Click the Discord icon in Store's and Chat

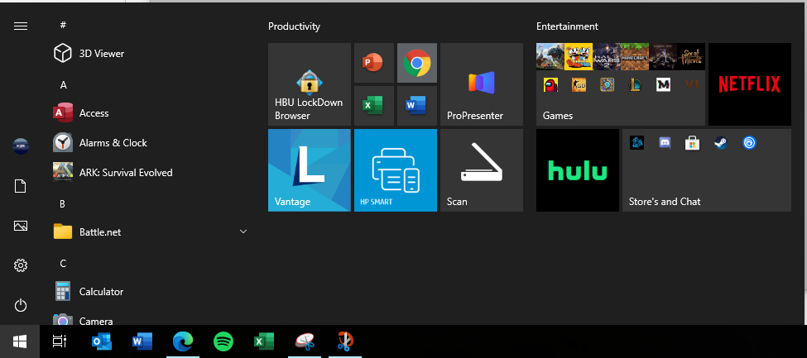[665, 142]
